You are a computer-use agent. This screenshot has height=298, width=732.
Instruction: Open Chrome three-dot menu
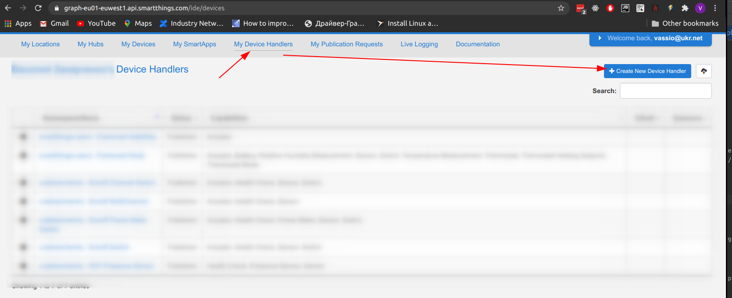pyautogui.click(x=715, y=8)
